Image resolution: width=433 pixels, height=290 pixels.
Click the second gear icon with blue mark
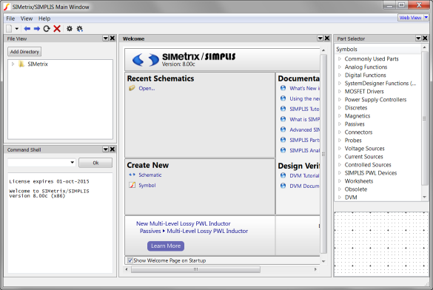pyautogui.click(x=79, y=28)
